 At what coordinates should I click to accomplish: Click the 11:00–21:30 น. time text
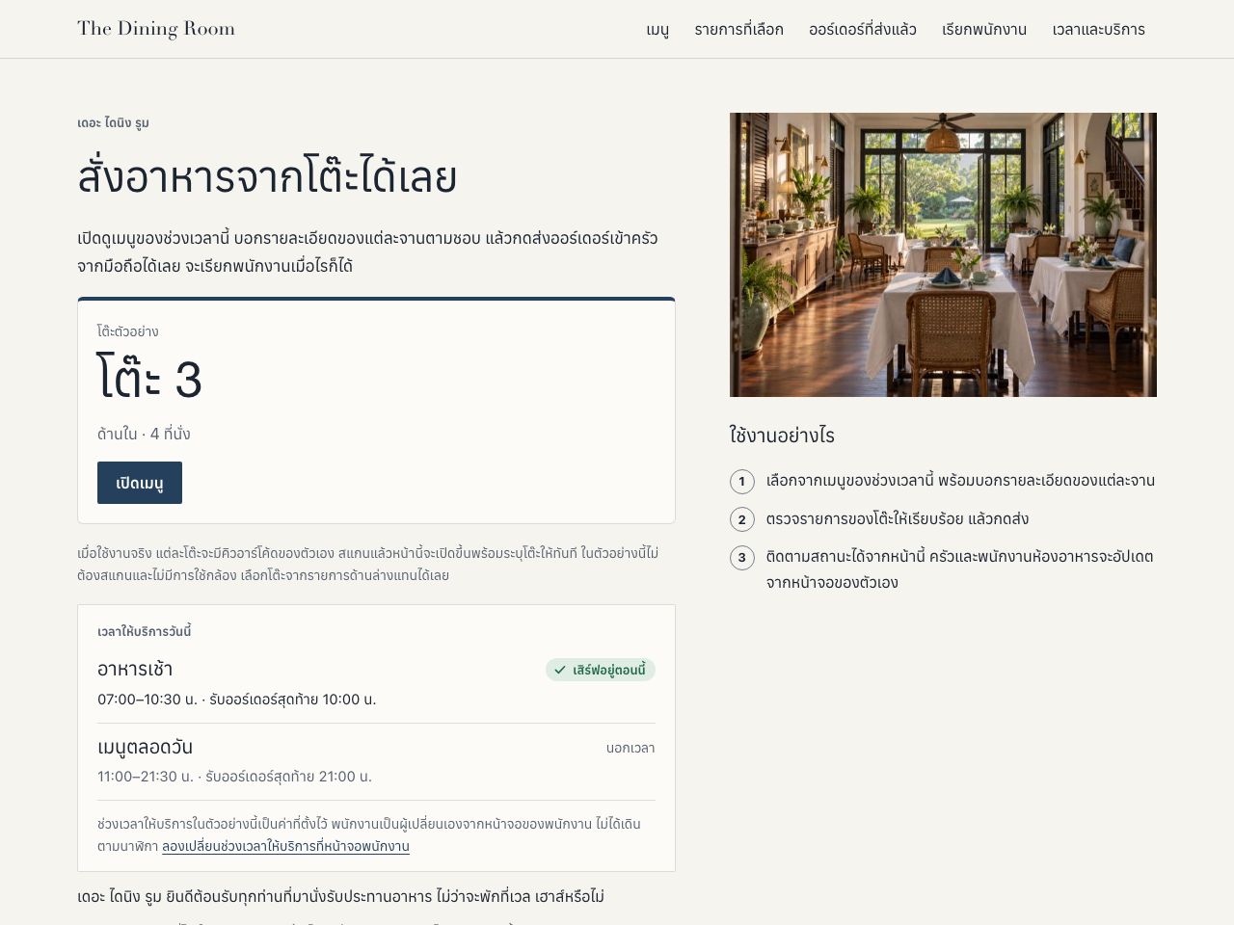point(146,777)
